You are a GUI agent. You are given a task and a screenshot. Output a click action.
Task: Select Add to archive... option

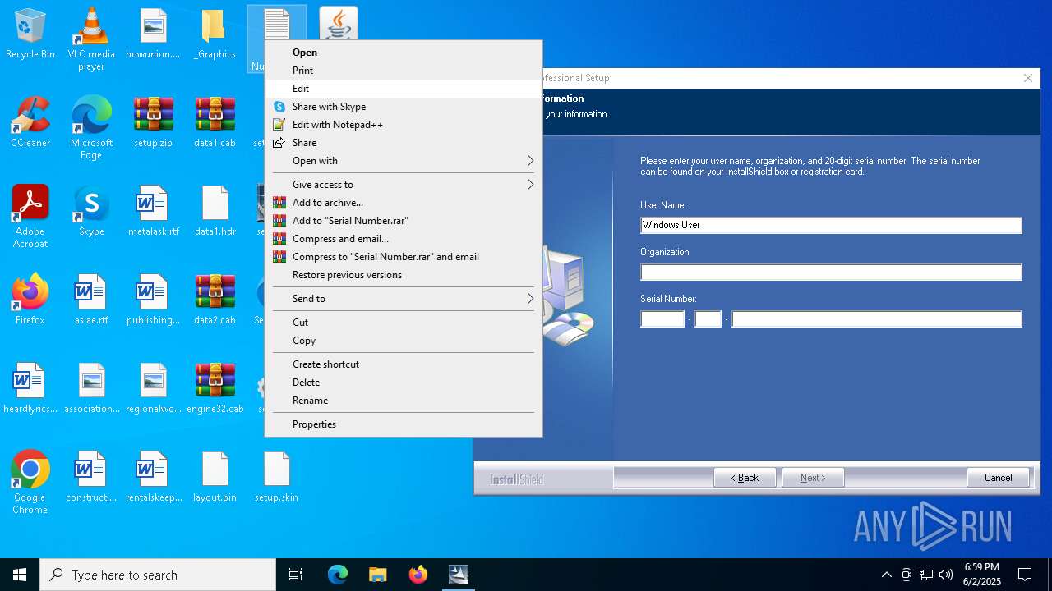[403, 203]
